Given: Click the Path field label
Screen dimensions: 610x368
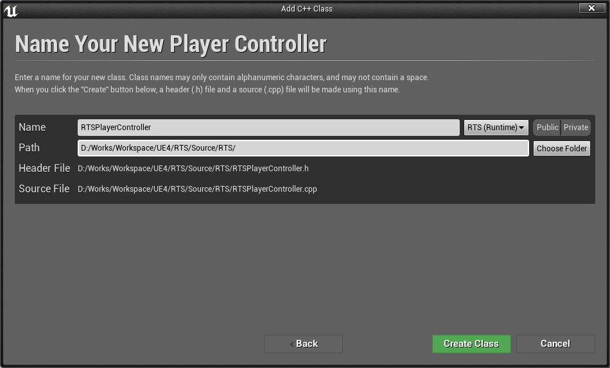Looking at the screenshot, I should point(29,148).
